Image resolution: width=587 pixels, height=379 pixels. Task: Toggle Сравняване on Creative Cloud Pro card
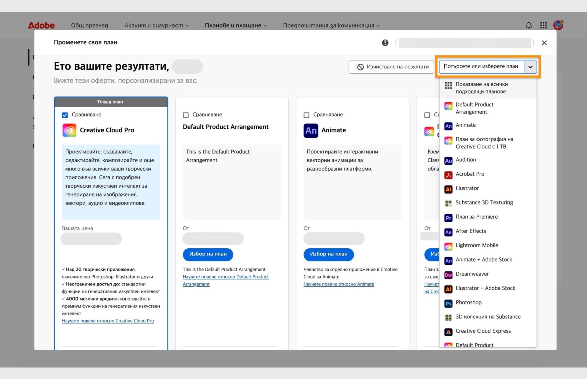pos(65,115)
